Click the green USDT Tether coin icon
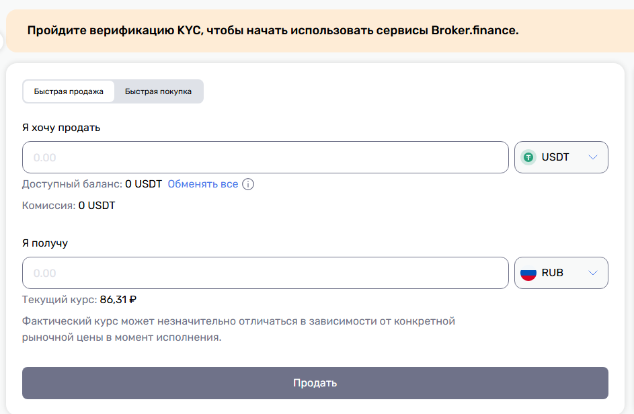Screen dimensions: 634x414 click(528, 157)
